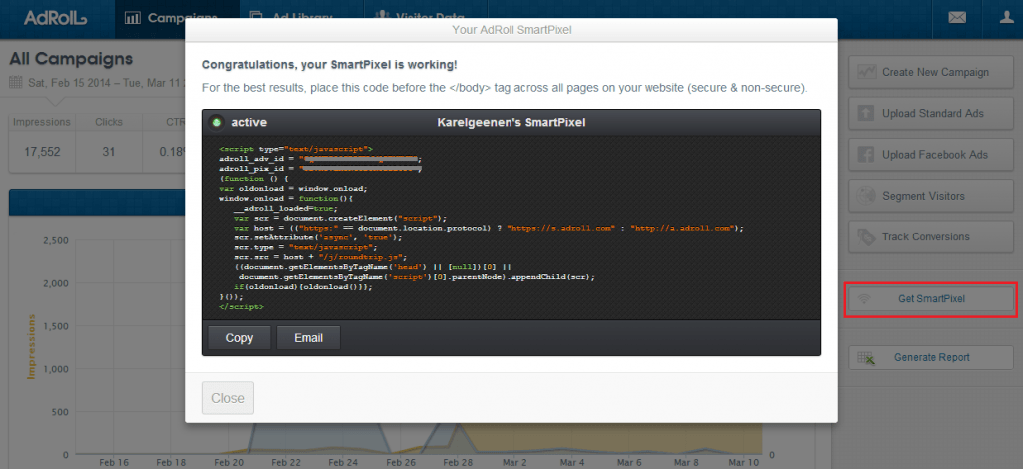Click the 'active' status label

249,122
